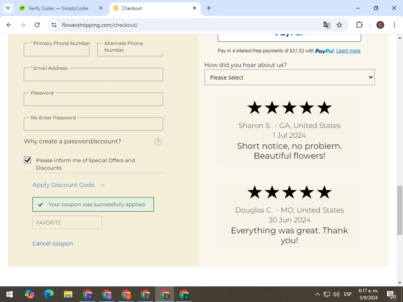
Task: Open File Explorer from the taskbar
Action: pyautogui.click(x=68, y=294)
